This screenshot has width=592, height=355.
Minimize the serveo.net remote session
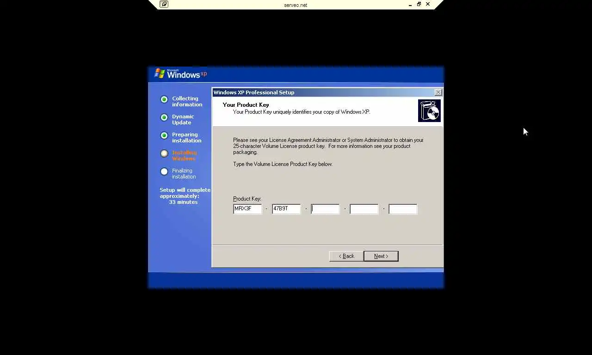(410, 5)
